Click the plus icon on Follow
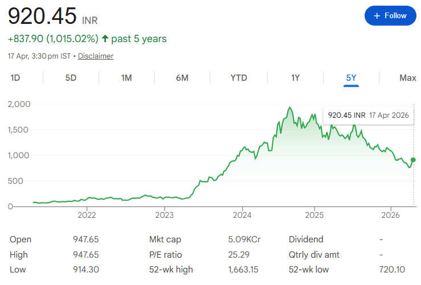The height and width of the screenshot is (285, 421). [x=377, y=16]
